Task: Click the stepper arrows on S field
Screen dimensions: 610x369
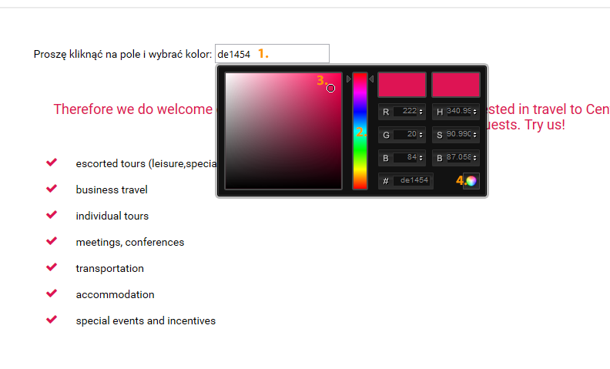Action: (x=474, y=135)
